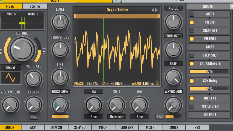Click the X-SIDE knob

[174, 22]
